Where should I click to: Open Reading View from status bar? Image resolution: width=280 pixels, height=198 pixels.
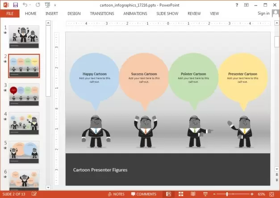coord(192,194)
